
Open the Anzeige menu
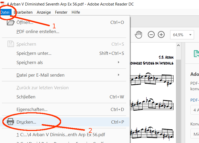44,12
